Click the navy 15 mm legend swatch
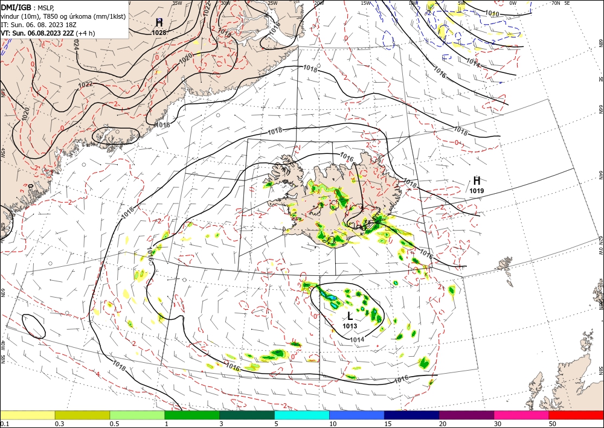The width and height of the screenshot is (604, 428). coord(412,415)
